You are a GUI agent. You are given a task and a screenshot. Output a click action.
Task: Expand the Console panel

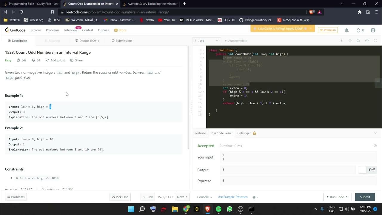pos(205,197)
